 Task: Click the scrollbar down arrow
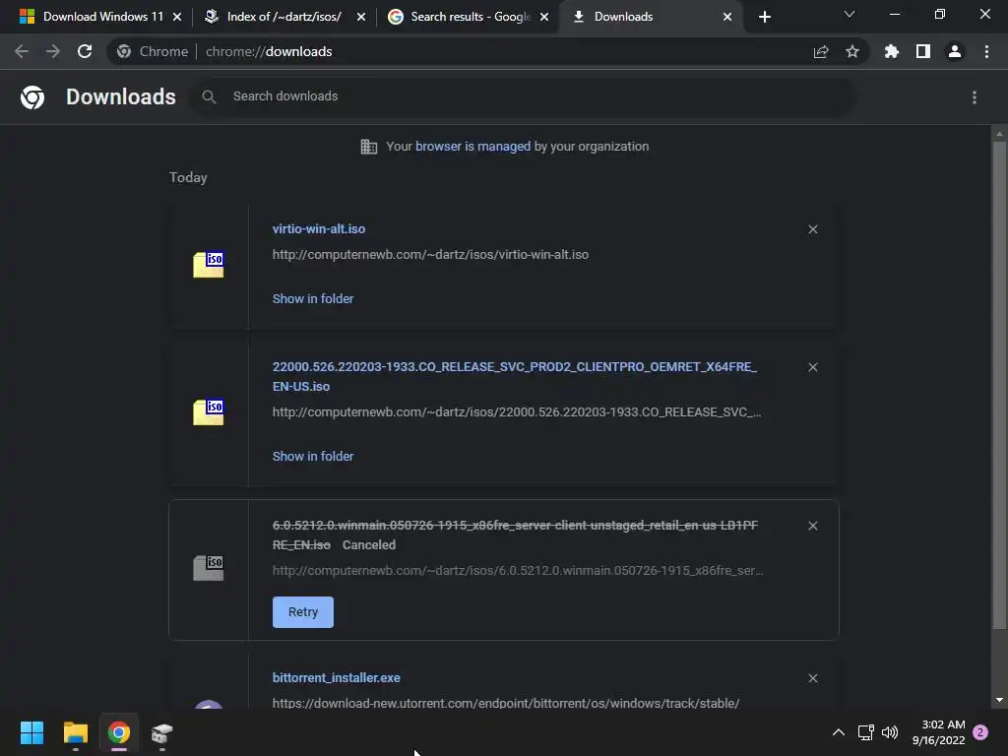pyautogui.click(x=999, y=700)
